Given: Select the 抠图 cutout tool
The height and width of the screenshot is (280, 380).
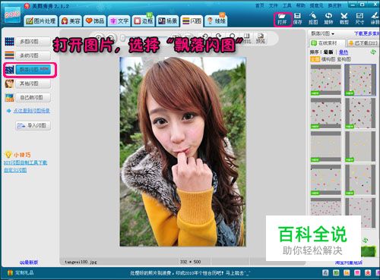Looking at the screenshot, I should (313, 19).
